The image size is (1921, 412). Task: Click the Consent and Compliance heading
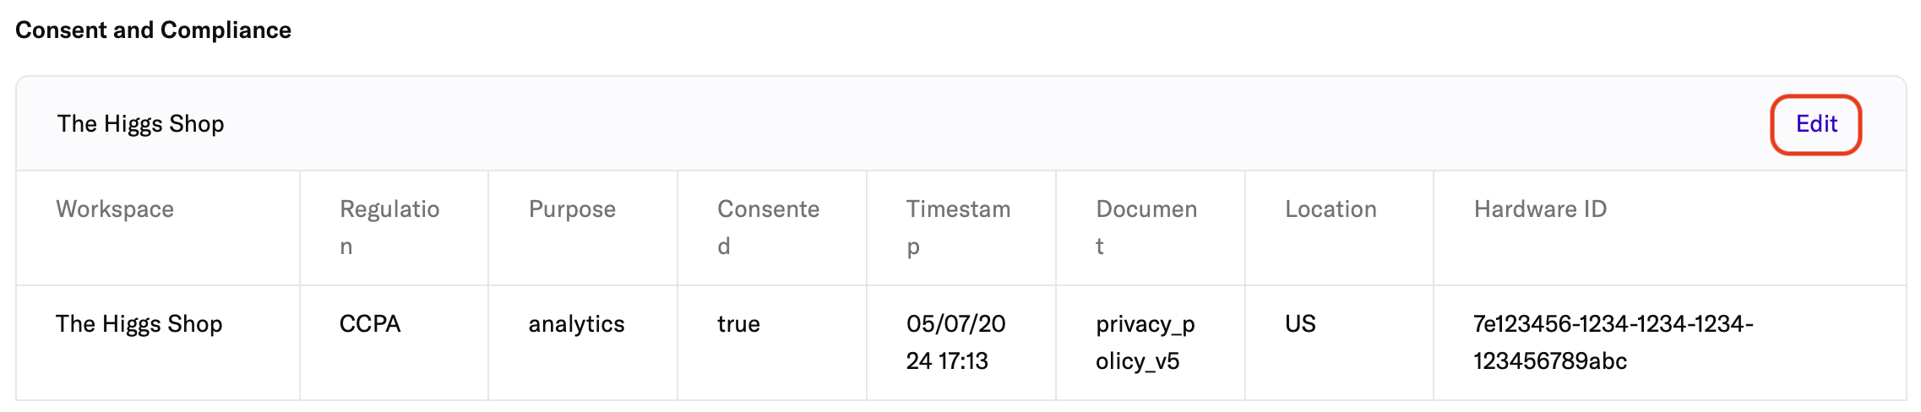coord(153,30)
